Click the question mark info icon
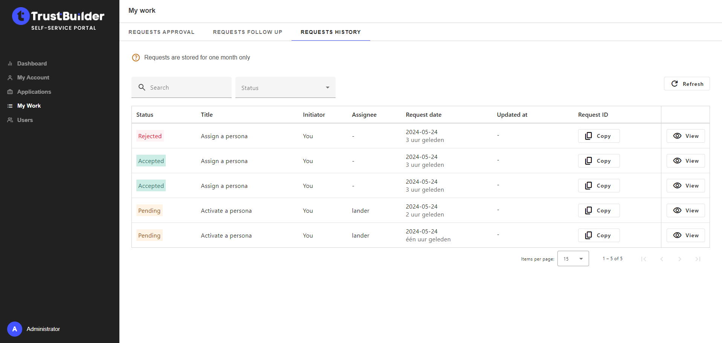Viewport: 722px width, 343px height. coord(136,58)
